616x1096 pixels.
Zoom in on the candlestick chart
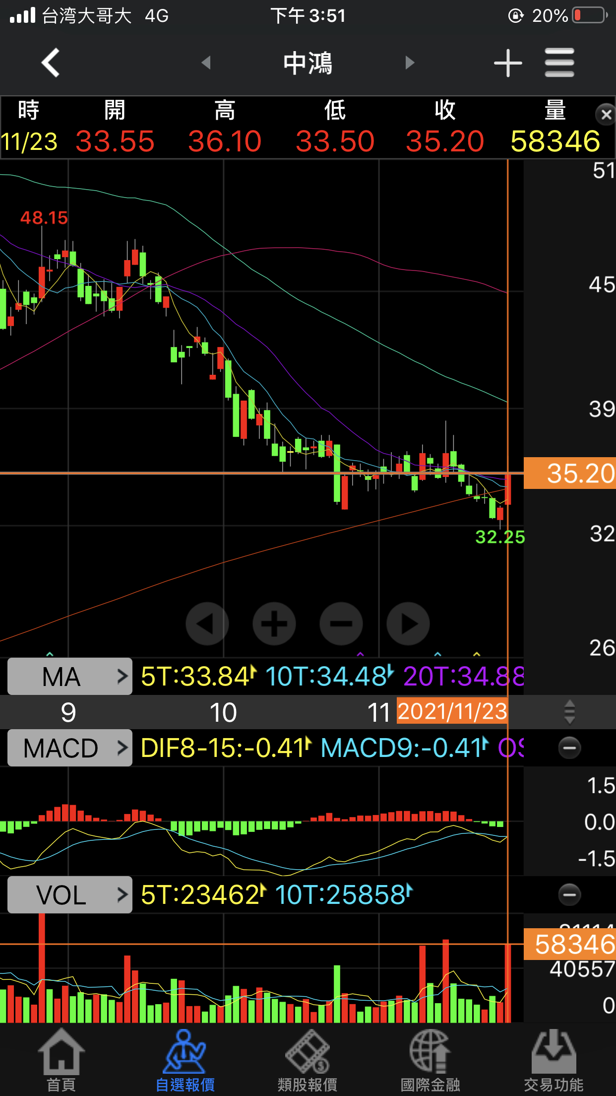point(274,624)
